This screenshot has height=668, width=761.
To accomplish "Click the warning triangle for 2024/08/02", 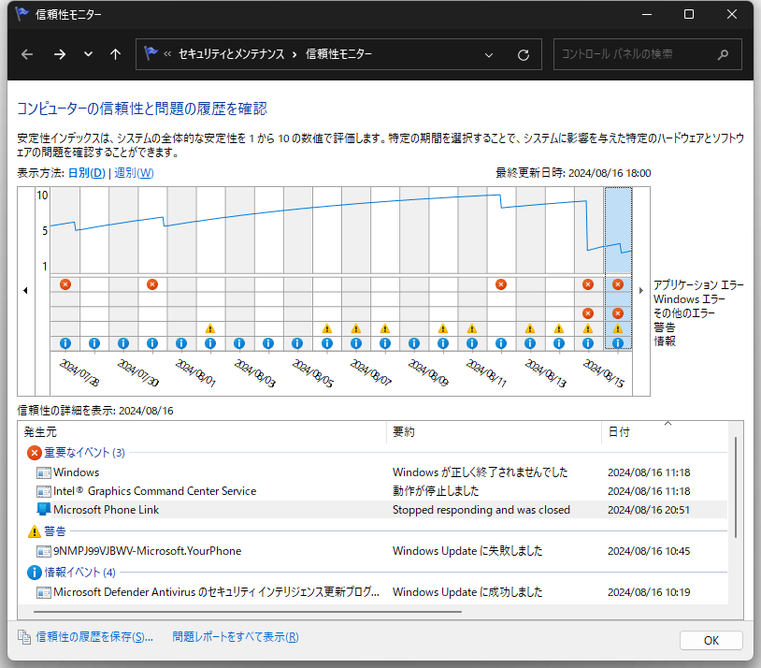I will pos(210,328).
